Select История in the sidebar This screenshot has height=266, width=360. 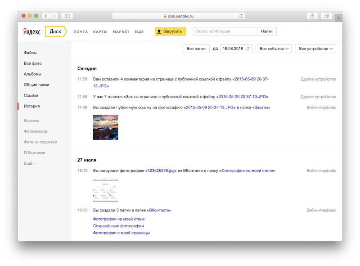(x=31, y=106)
